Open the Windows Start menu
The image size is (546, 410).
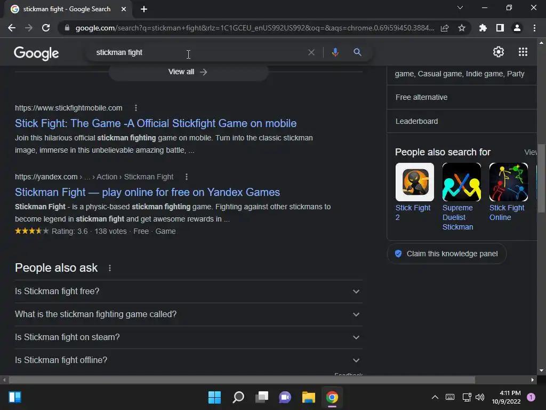click(214, 397)
